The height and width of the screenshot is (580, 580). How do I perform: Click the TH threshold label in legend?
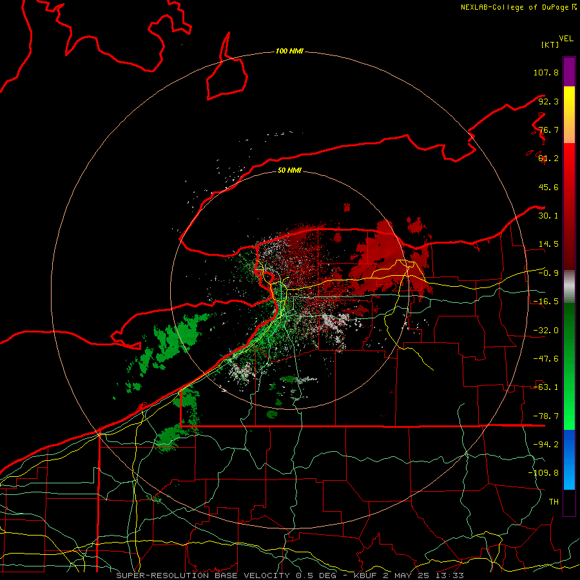tap(554, 502)
